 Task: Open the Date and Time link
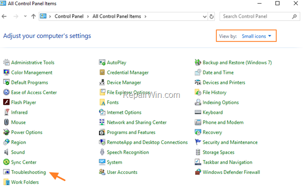pyautogui.click(x=218, y=72)
